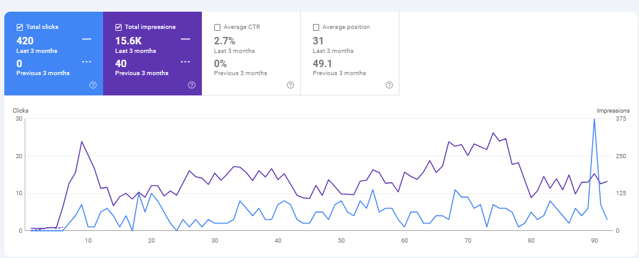Uncheck the Total clicks checkbox
This screenshot has width=639, height=258.
coord(20,27)
